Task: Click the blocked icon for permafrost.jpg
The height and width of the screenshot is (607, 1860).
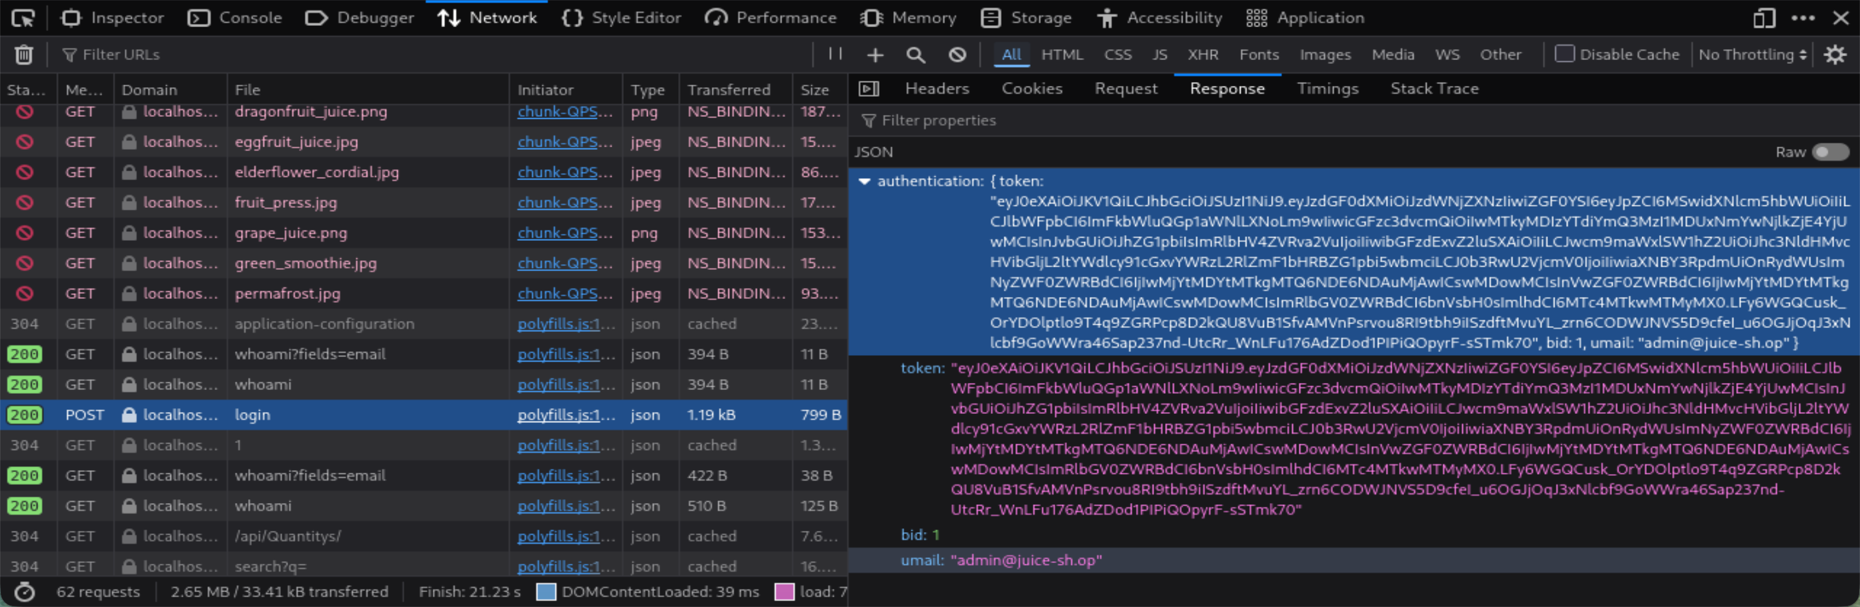Action: click(x=25, y=294)
